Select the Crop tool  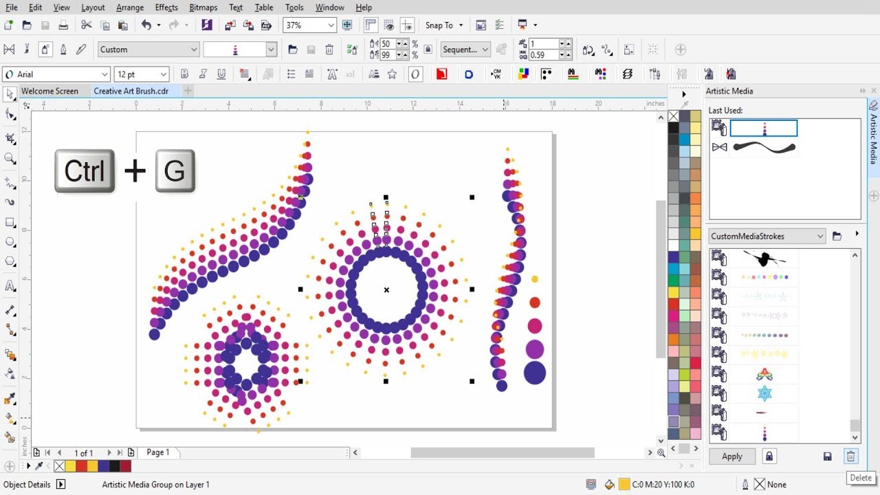click(x=10, y=138)
